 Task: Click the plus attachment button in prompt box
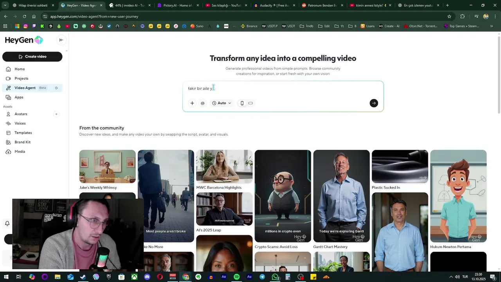point(192,103)
